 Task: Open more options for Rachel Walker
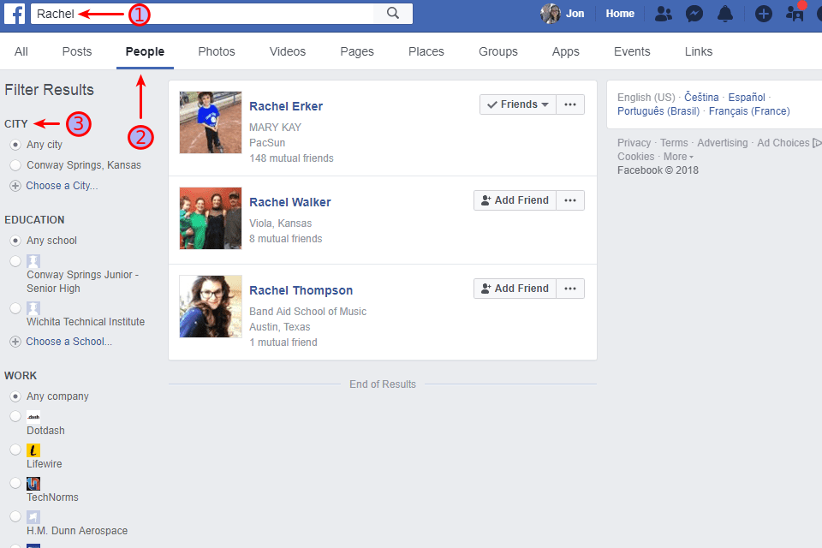pyautogui.click(x=570, y=200)
